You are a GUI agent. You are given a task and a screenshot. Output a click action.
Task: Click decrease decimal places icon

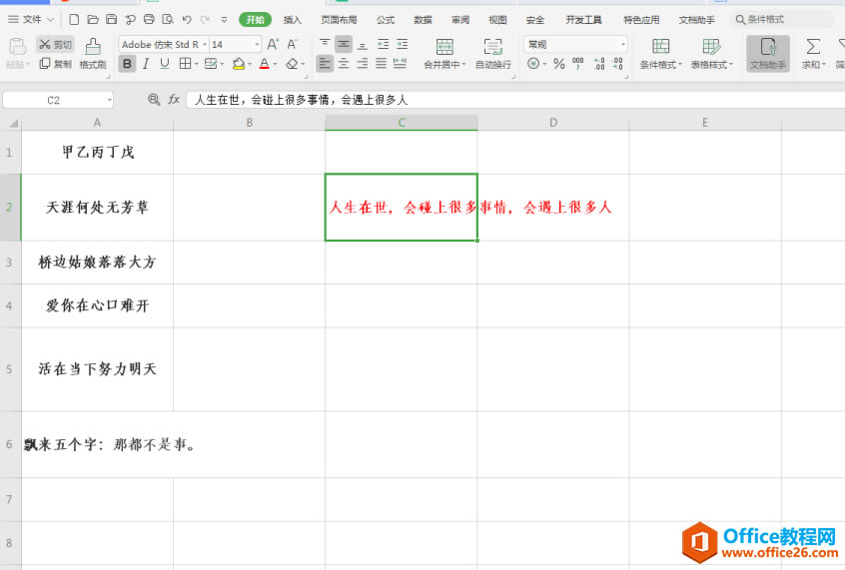(x=618, y=64)
